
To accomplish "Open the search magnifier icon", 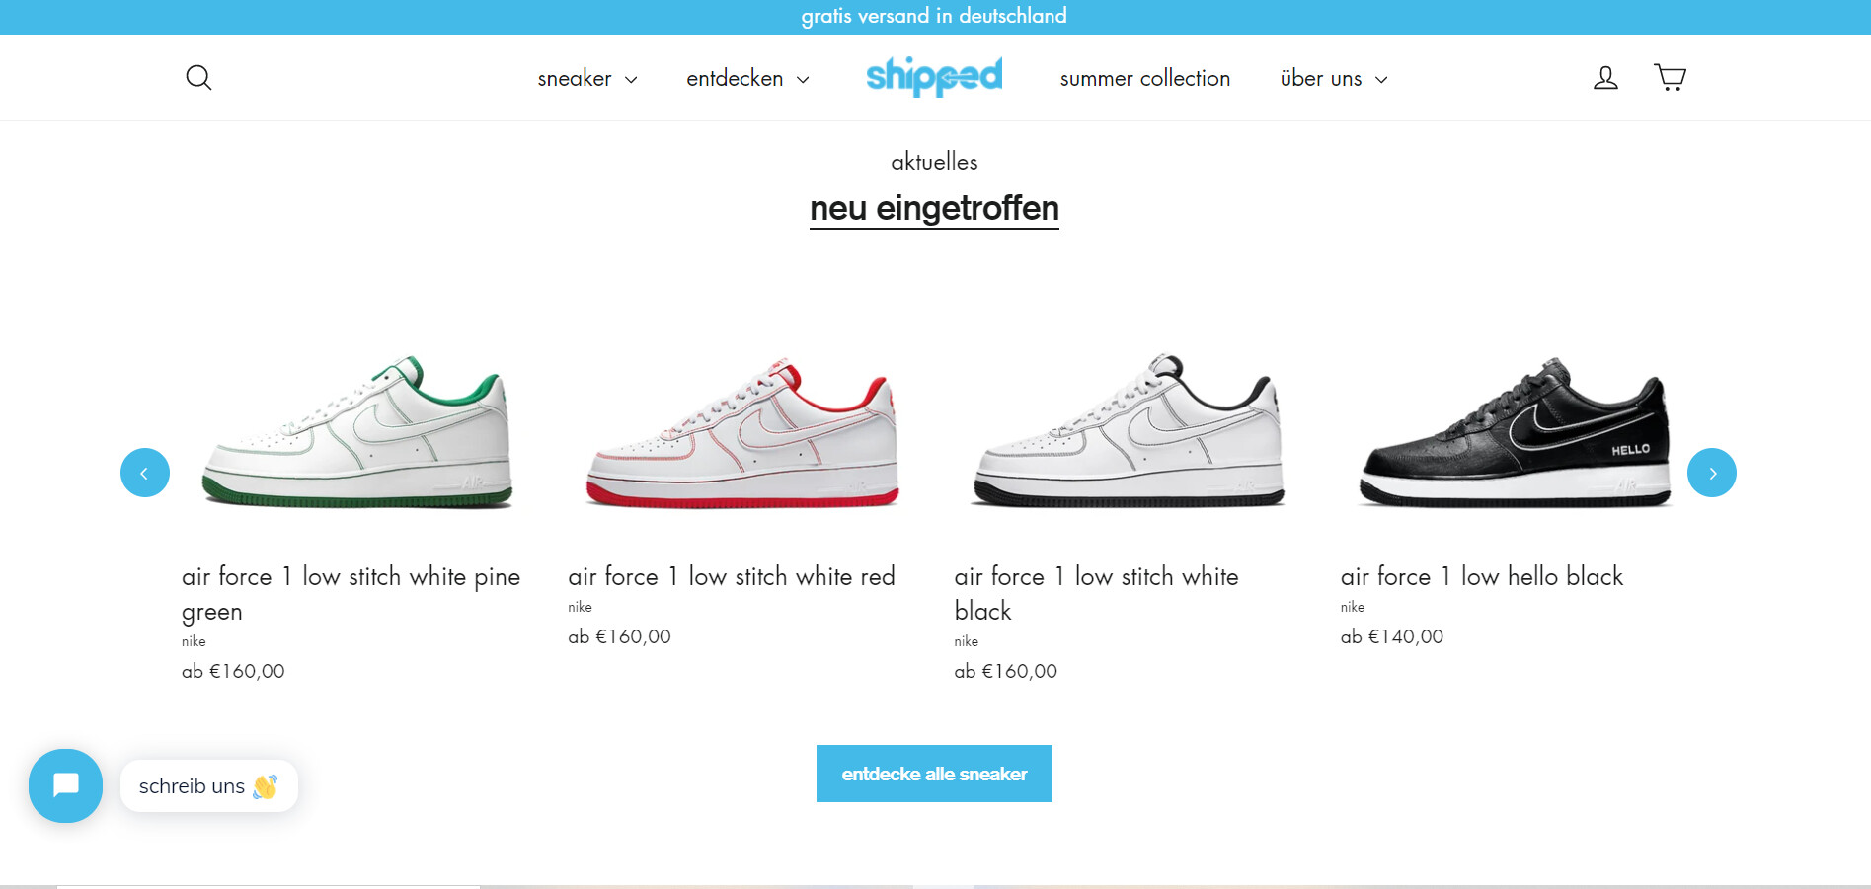I will pyautogui.click(x=198, y=77).
